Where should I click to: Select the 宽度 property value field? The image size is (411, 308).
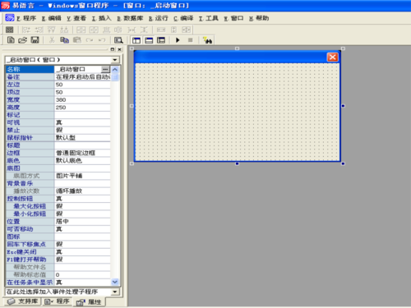tap(82, 99)
